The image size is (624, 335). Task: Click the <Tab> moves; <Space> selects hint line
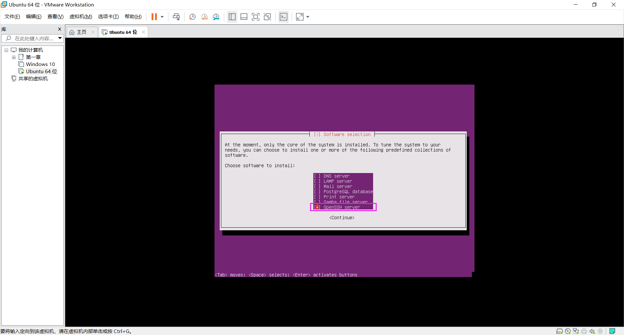coord(286,275)
